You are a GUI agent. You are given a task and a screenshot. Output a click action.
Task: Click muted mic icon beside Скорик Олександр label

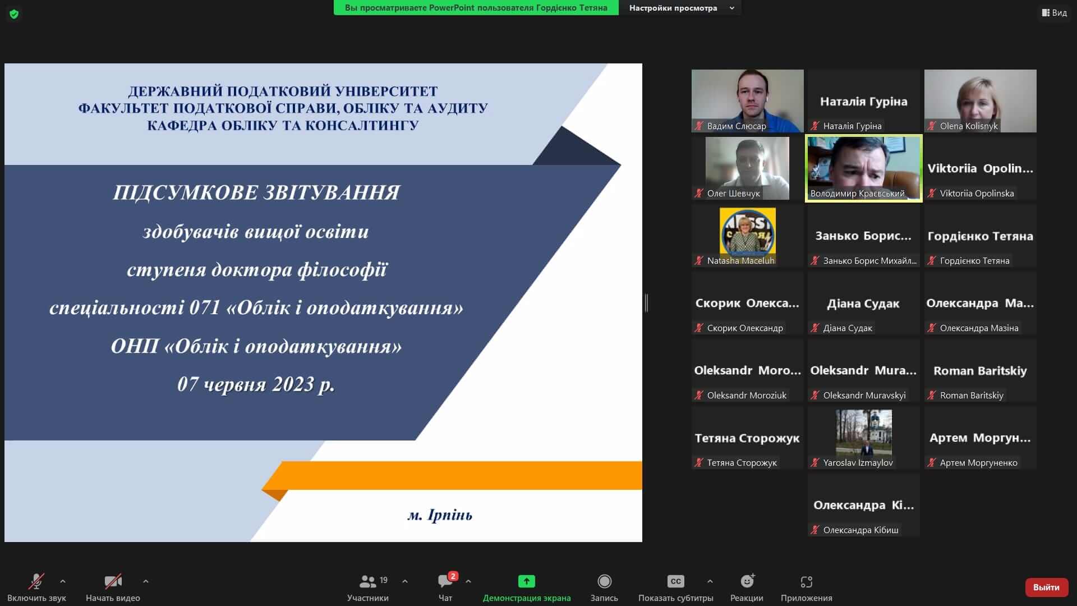tap(699, 328)
